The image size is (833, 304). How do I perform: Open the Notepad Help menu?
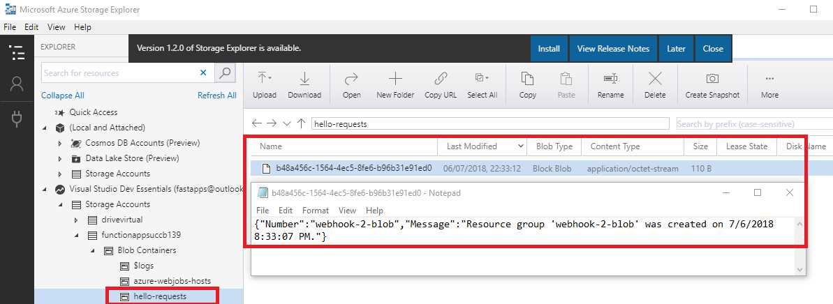pos(374,210)
